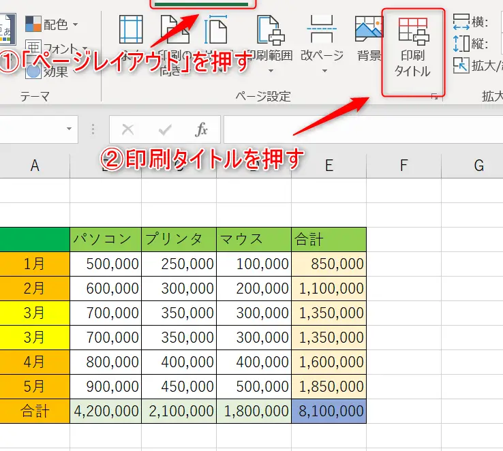Select column G header
The image size is (503, 451).
(x=472, y=166)
